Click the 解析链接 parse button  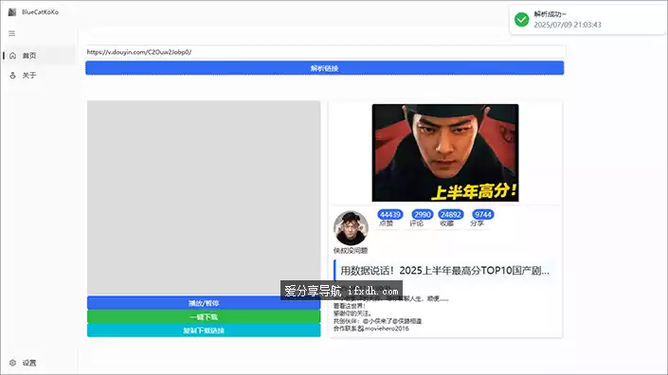(325, 68)
